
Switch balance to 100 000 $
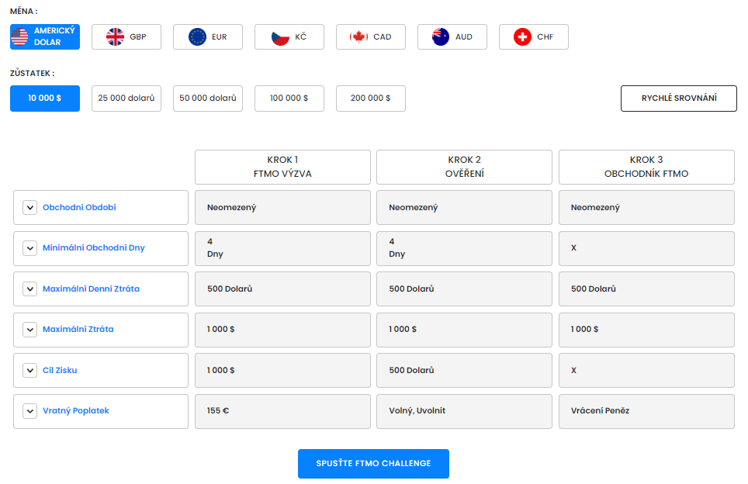(289, 99)
